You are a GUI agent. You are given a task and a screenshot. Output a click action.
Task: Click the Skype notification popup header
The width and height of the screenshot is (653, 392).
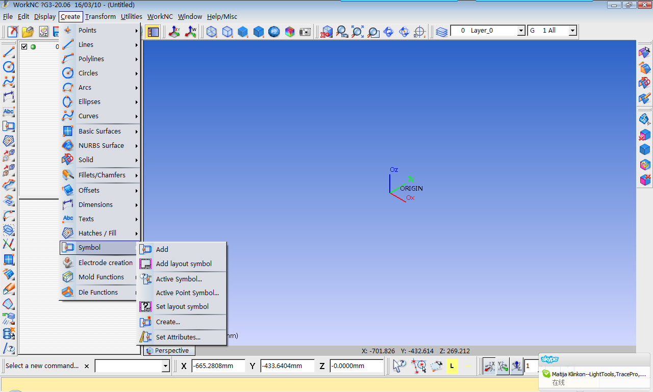click(595, 359)
